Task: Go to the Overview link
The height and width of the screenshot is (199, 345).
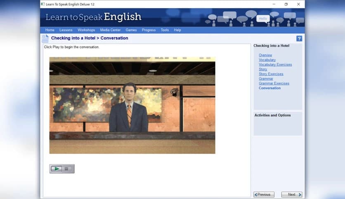Action: [x=265, y=55]
